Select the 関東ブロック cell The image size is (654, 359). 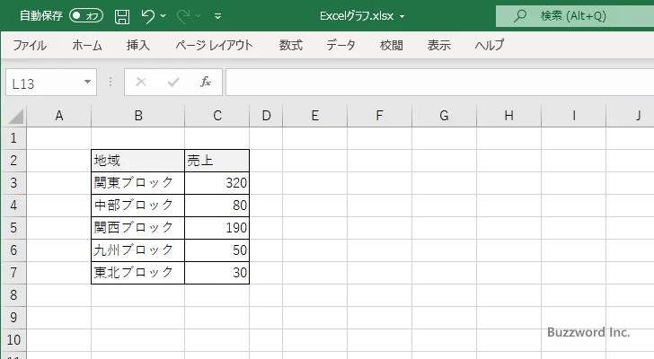138,183
